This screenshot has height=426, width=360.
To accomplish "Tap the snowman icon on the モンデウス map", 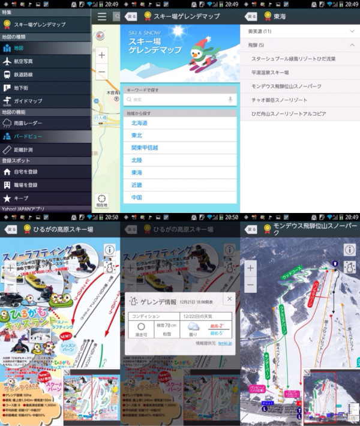I will (x=350, y=268).
